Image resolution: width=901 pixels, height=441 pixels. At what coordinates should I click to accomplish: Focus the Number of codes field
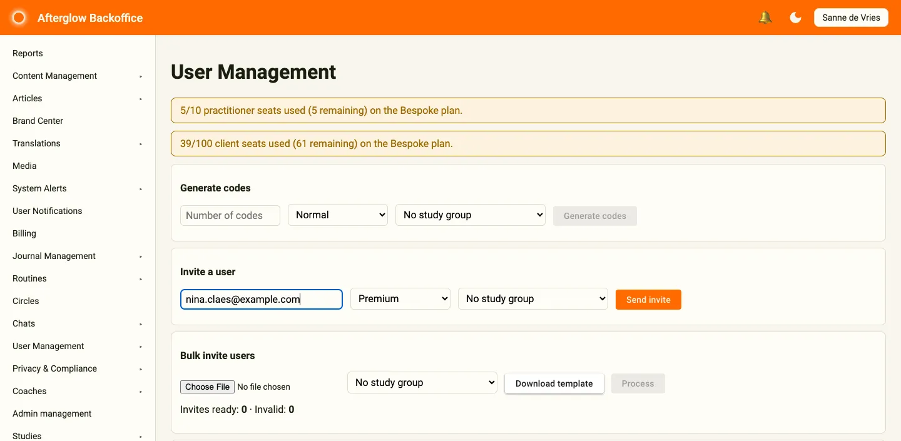[230, 215]
